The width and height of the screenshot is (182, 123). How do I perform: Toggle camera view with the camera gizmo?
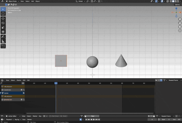tap(180, 27)
